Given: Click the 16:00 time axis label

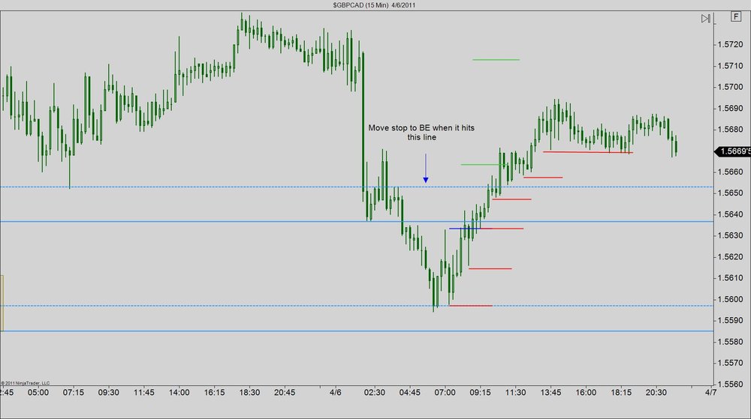Looking at the screenshot, I should 586,393.
